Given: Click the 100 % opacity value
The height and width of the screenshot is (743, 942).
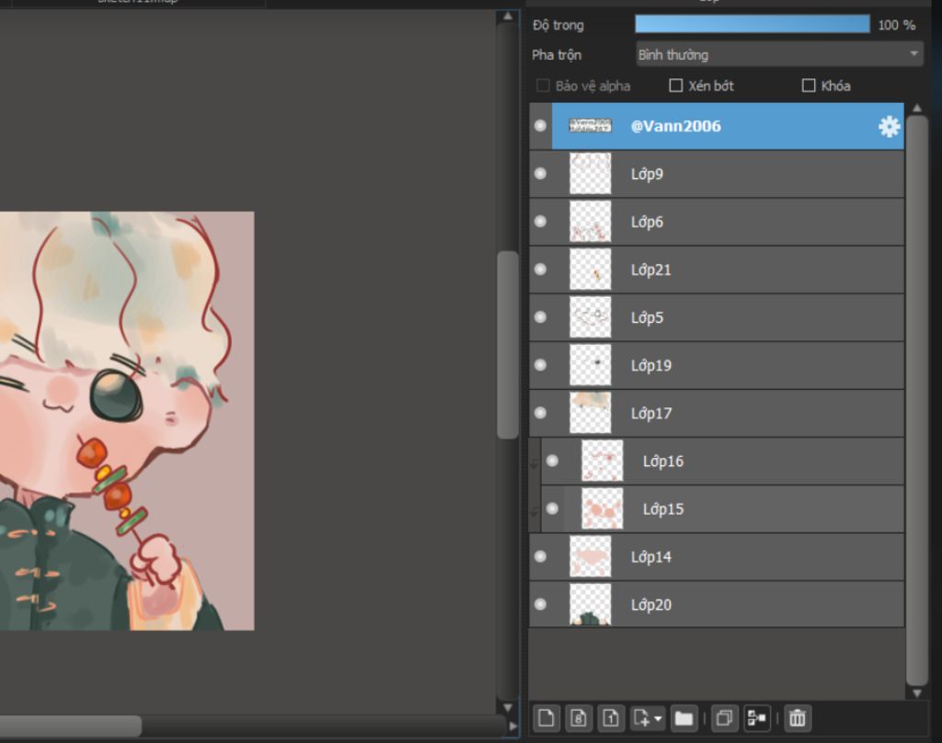Looking at the screenshot, I should [896, 25].
